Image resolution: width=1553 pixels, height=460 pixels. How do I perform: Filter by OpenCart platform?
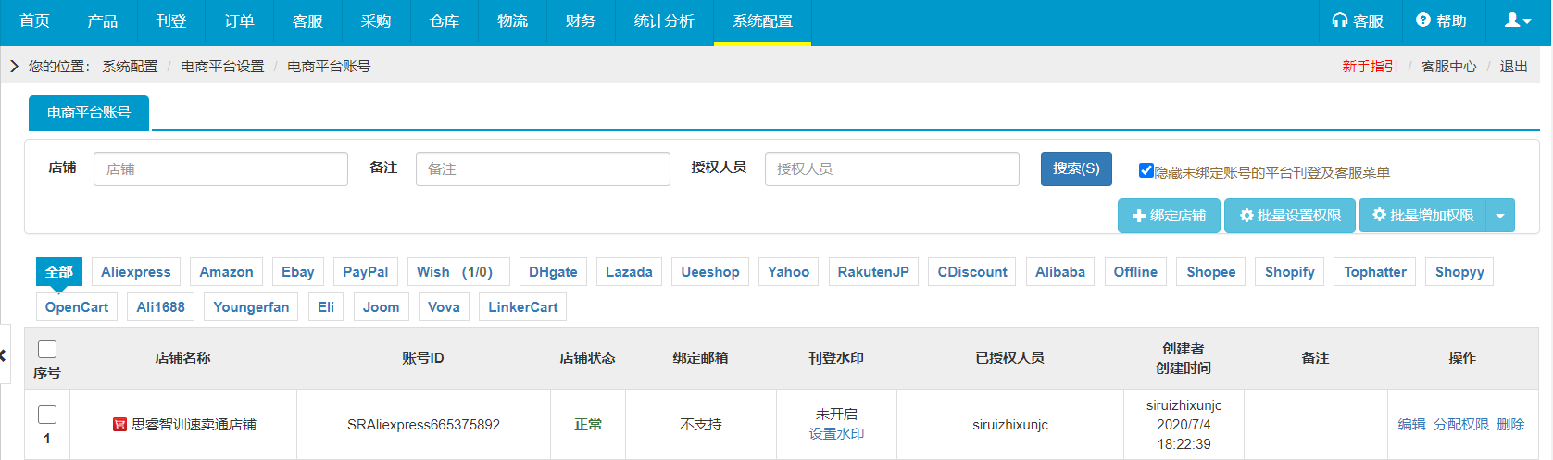pos(77,307)
